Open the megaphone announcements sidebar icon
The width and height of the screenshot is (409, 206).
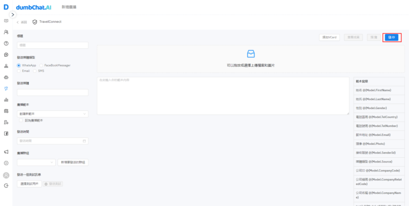(x=6, y=152)
